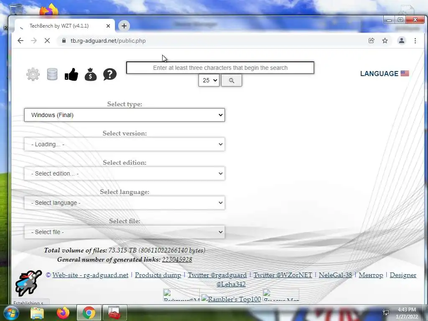Viewport: 428px width, 321px height.
Task: Open the Products dump link
Action: (158, 275)
